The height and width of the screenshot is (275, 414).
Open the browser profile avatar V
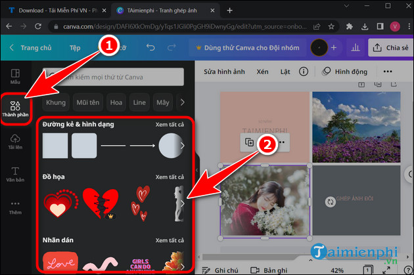tap(395, 26)
